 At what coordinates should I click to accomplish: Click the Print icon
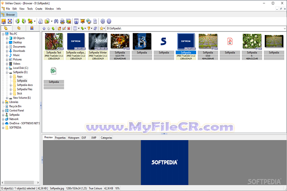click(x=63, y=21)
